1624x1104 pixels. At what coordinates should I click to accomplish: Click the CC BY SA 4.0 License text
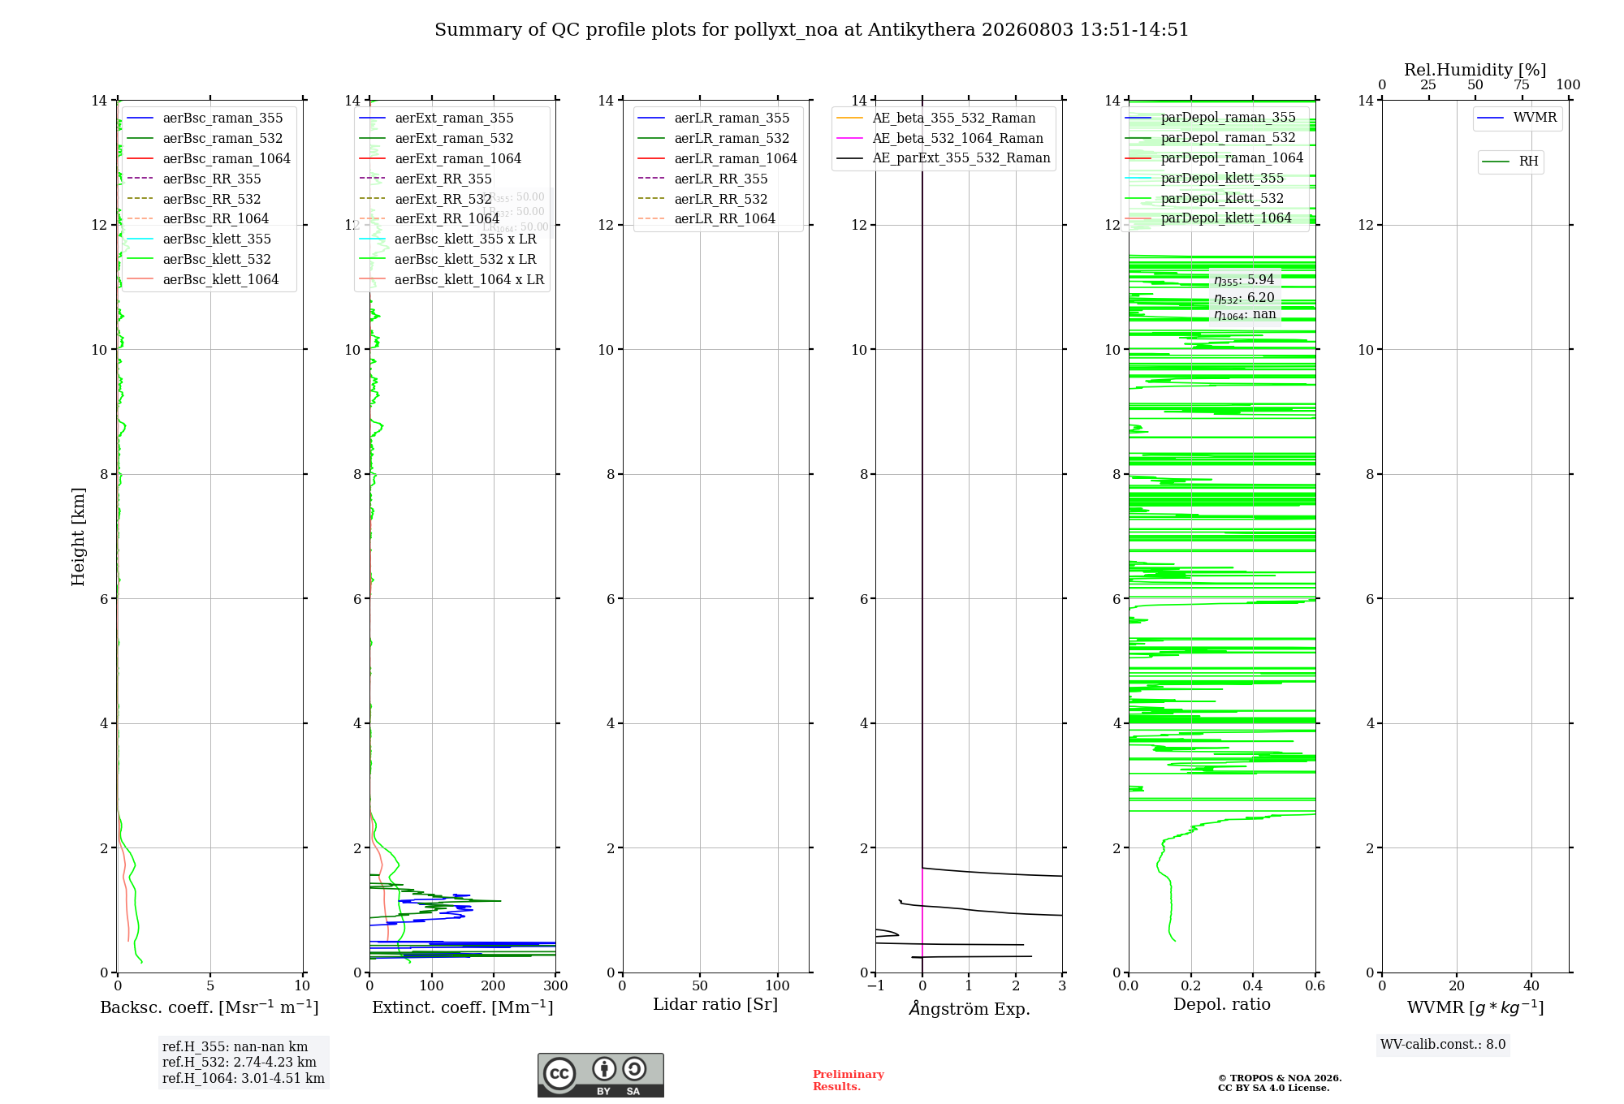click(1274, 1089)
